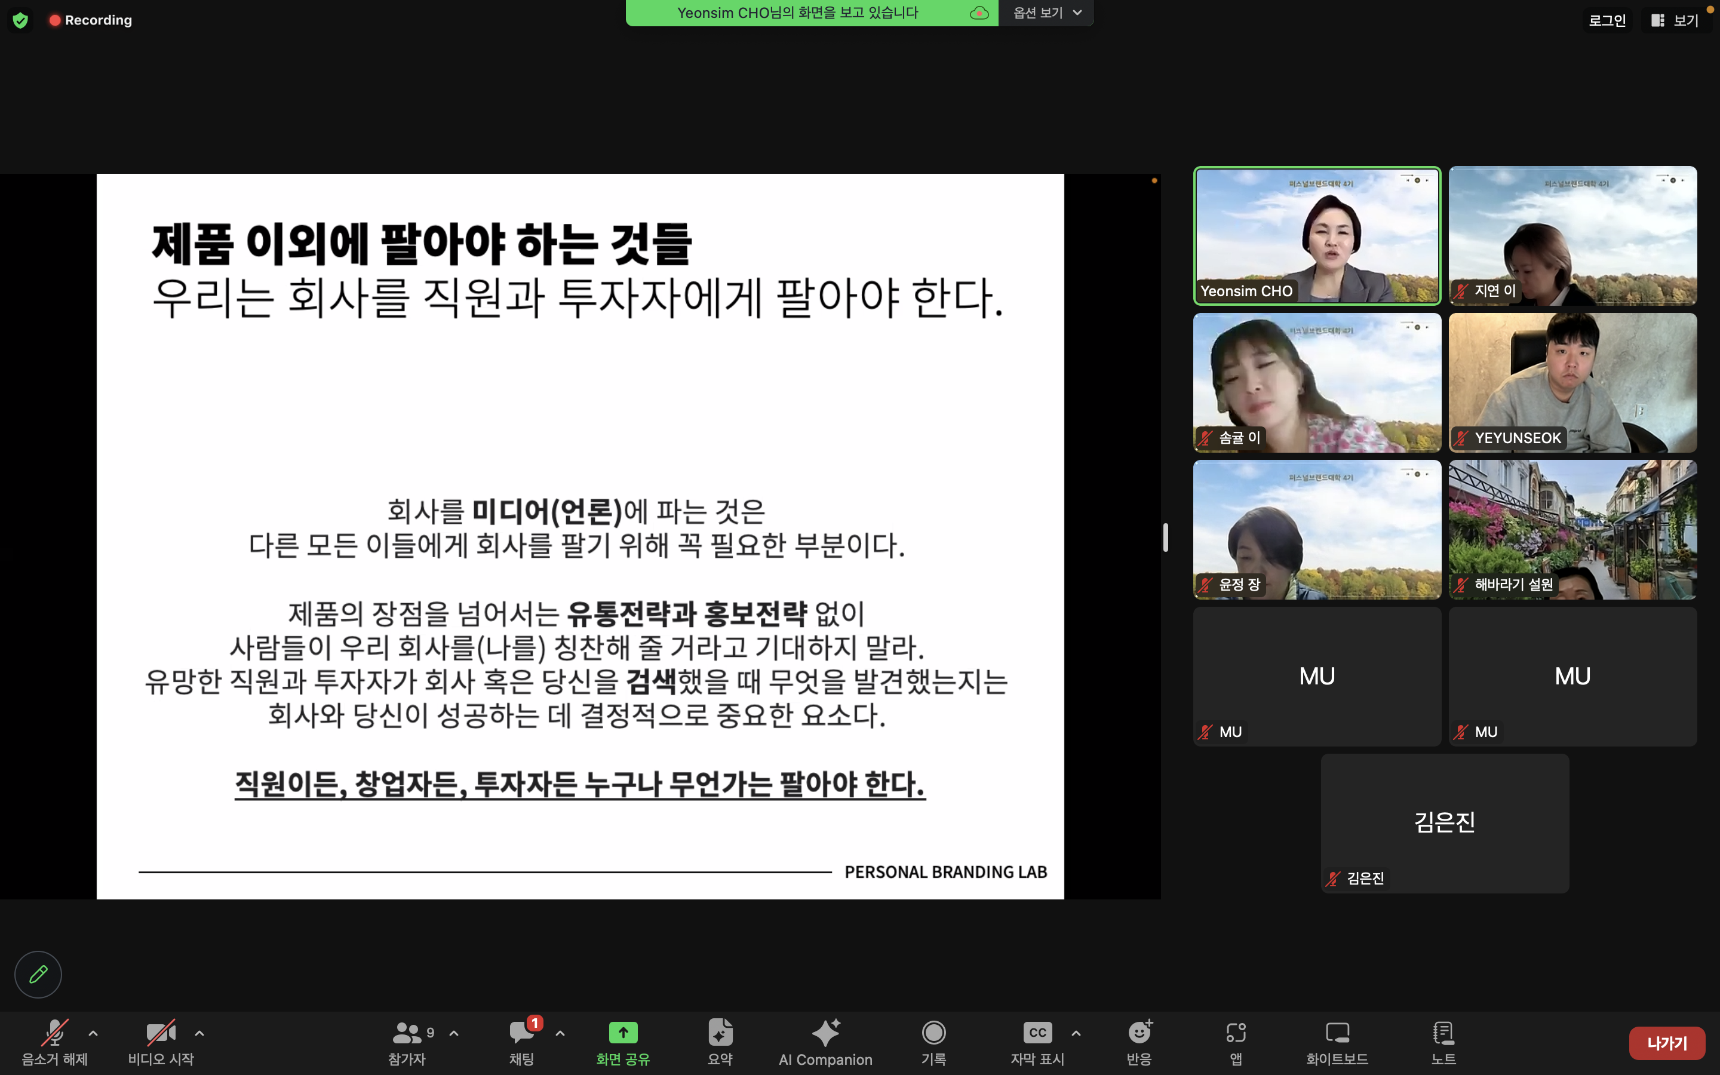Click the annotation pencil icon
The width and height of the screenshot is (1720, 1075).
click(x=38, y=974)
